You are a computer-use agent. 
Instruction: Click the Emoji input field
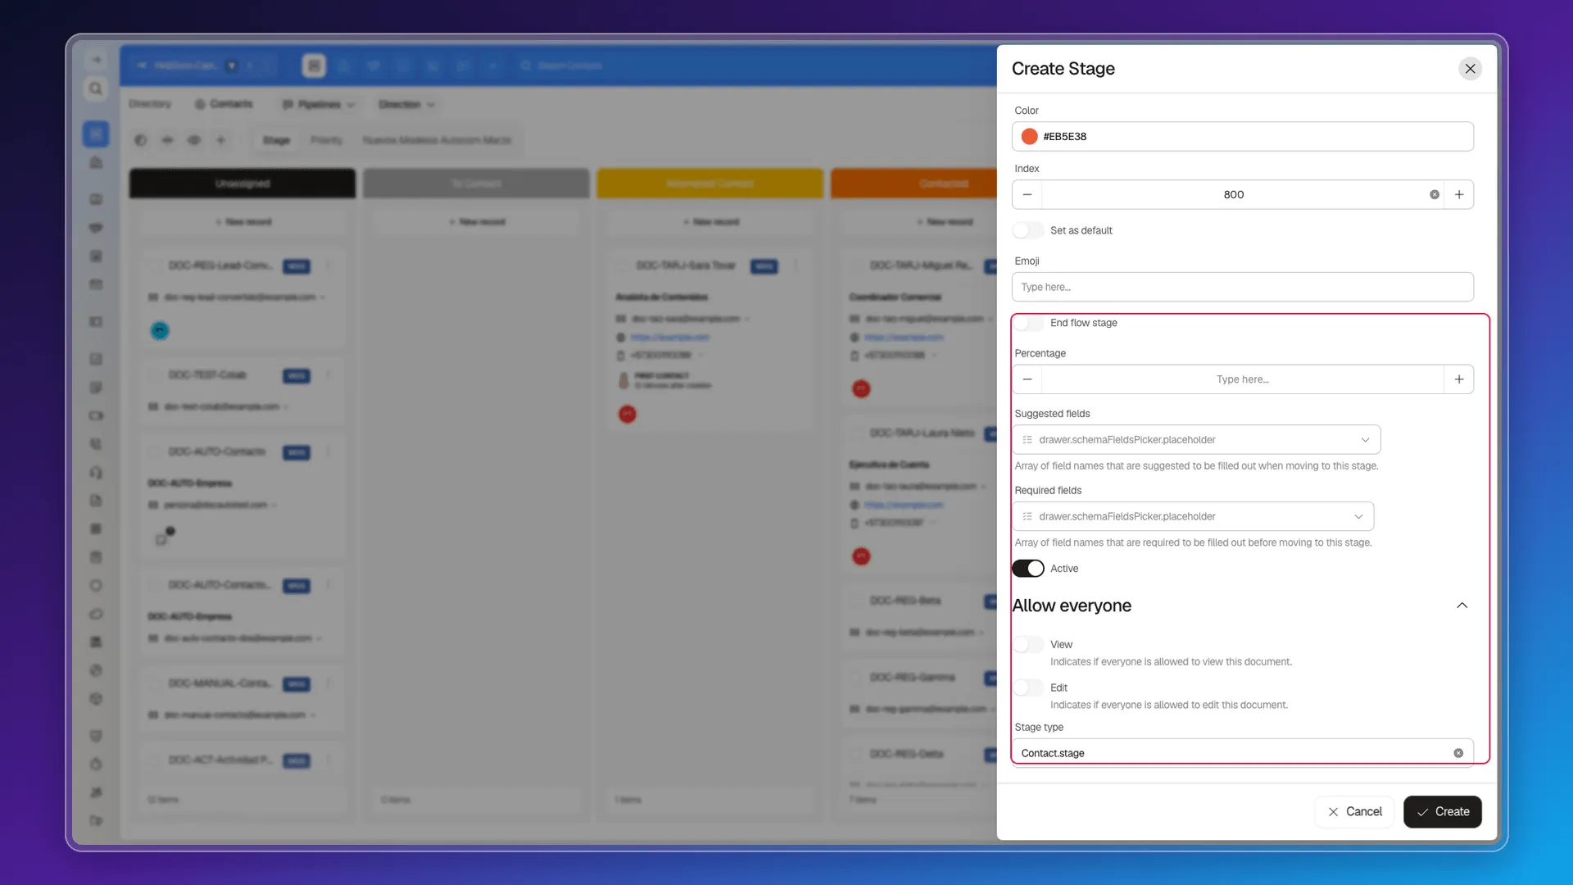pos(1242,287)
